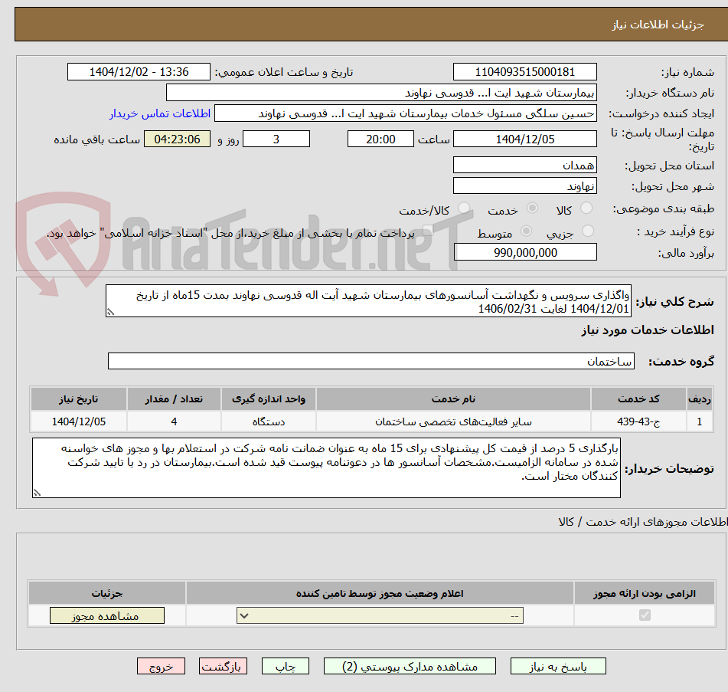The height and width of the screenshot is (692, 728).
Task: Open اطلاعات تماس خریدار link
Action: (160, 113)
